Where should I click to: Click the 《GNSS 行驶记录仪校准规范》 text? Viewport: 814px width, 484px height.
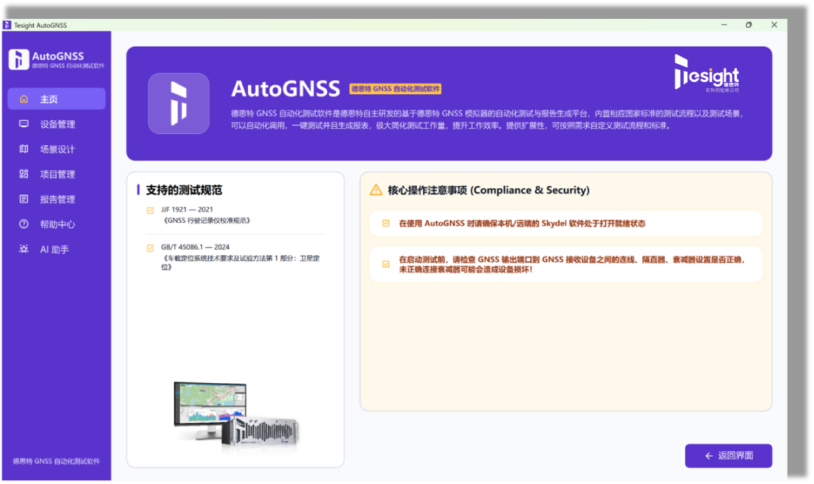pos(206,221)
